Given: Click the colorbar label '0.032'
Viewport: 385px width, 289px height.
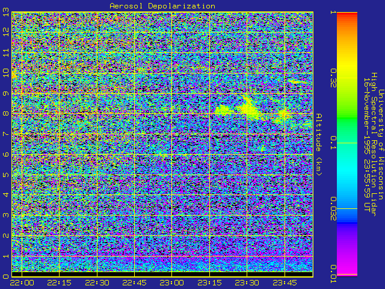Looking at the screenshot, I should [333, 209].
